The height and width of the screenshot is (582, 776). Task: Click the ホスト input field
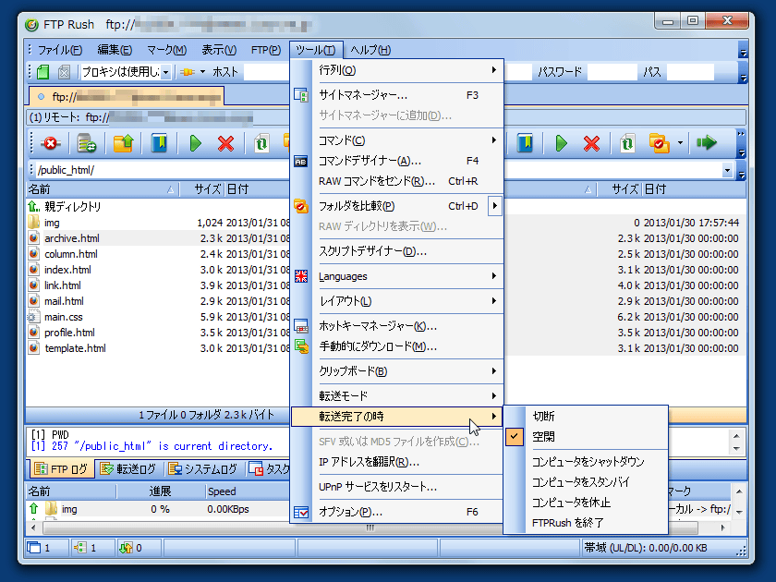[267, 72]
